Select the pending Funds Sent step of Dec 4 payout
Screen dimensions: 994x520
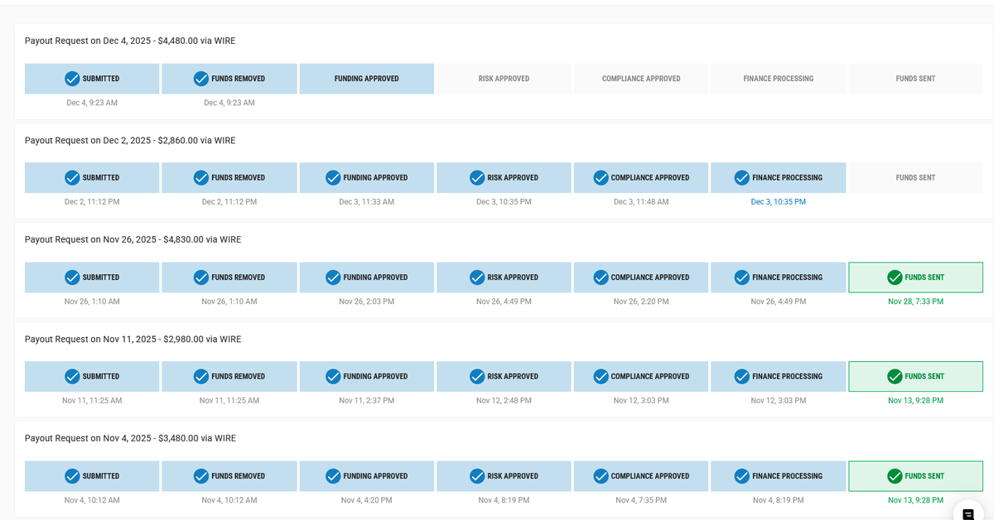tap(915, 79)
